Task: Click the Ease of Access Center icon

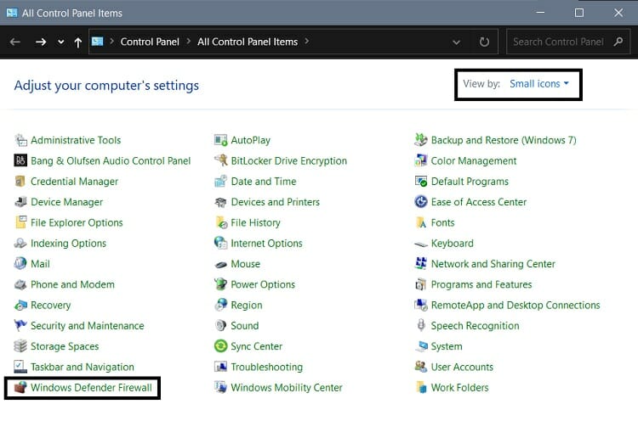Action: 420,202
